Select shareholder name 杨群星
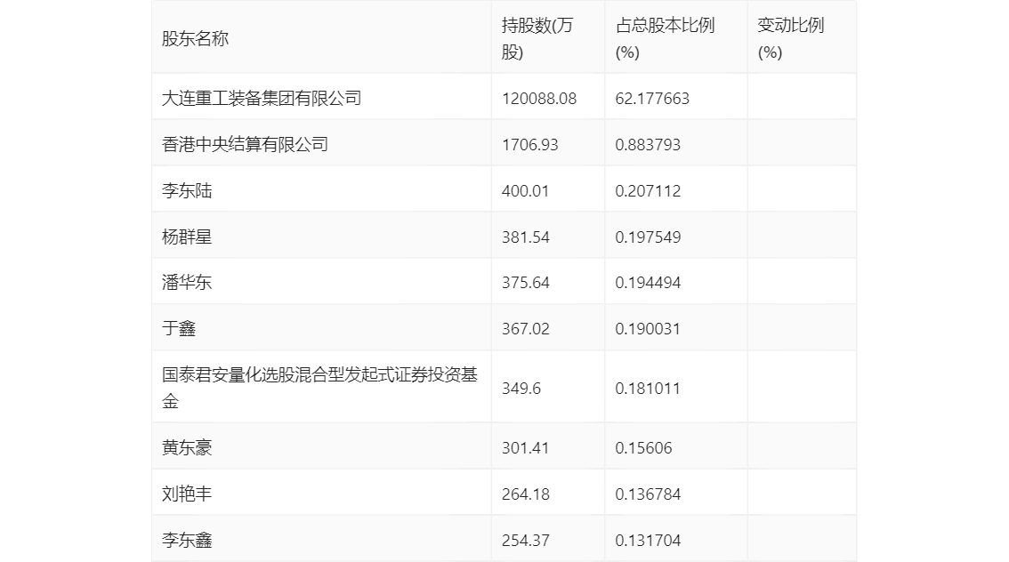 click(x=187, y=237)
